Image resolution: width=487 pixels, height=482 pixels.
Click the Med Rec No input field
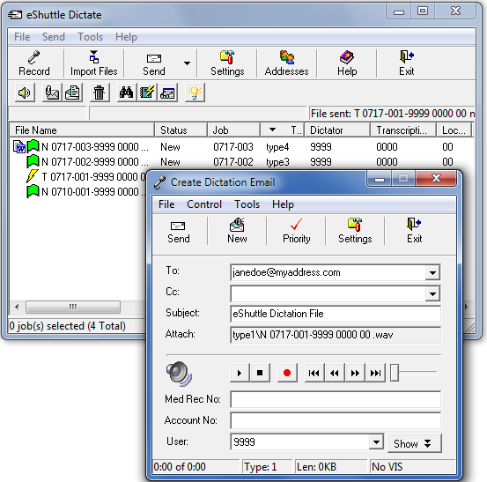[336, 399]
